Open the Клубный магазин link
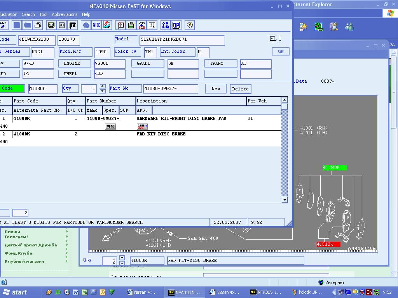 (24, 261)
